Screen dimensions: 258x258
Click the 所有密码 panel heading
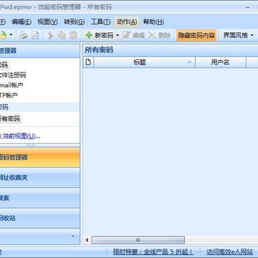(99, 50)
